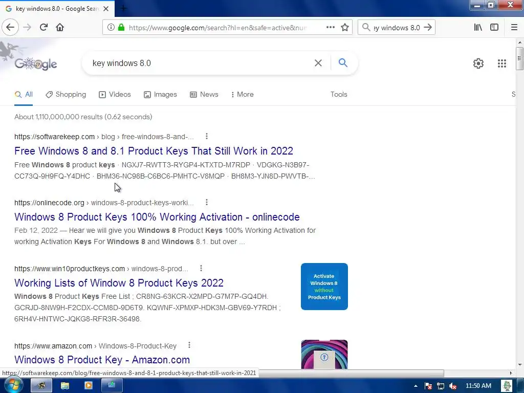Open the media player taskbar icon
524x393 pixels.
[x=89, y=386]
